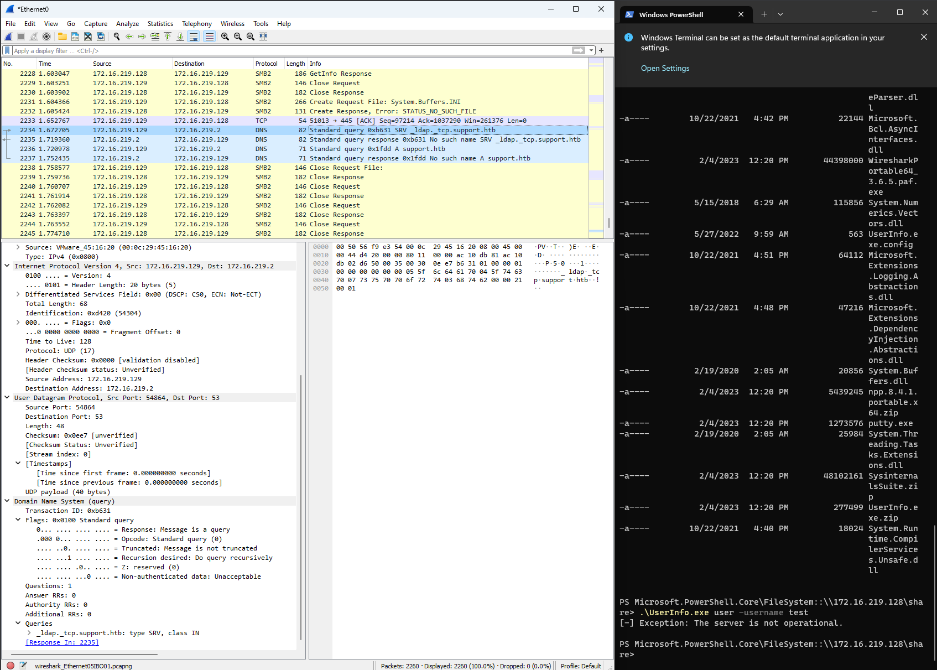Expand Differentiated Services Field node
The height and width of the screenshot is (670, 937).
[18, 294]
